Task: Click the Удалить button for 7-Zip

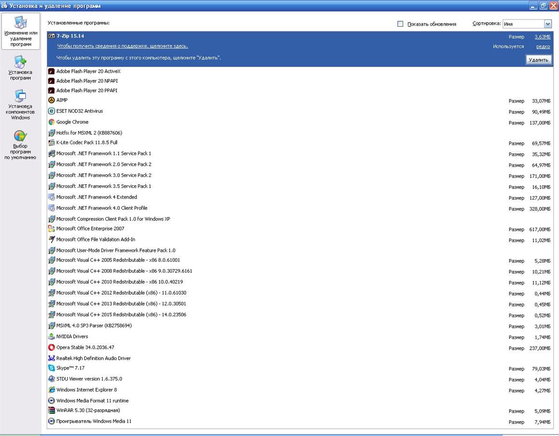Action: [538, 60]
